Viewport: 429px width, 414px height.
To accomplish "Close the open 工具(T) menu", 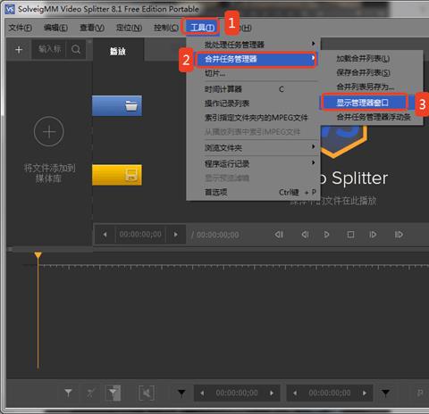I will pyautogui.click(x=202, y=28).
